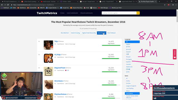
Task: Open Gmail bookmark
Action: click(x=86, y=8)
